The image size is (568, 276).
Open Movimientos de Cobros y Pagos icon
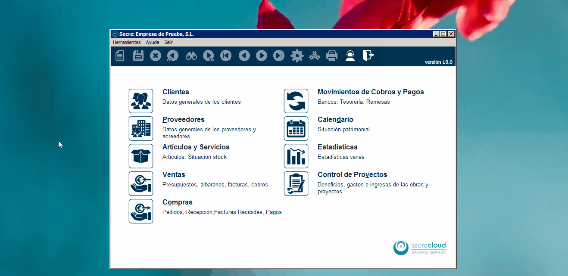pos(296,101)
